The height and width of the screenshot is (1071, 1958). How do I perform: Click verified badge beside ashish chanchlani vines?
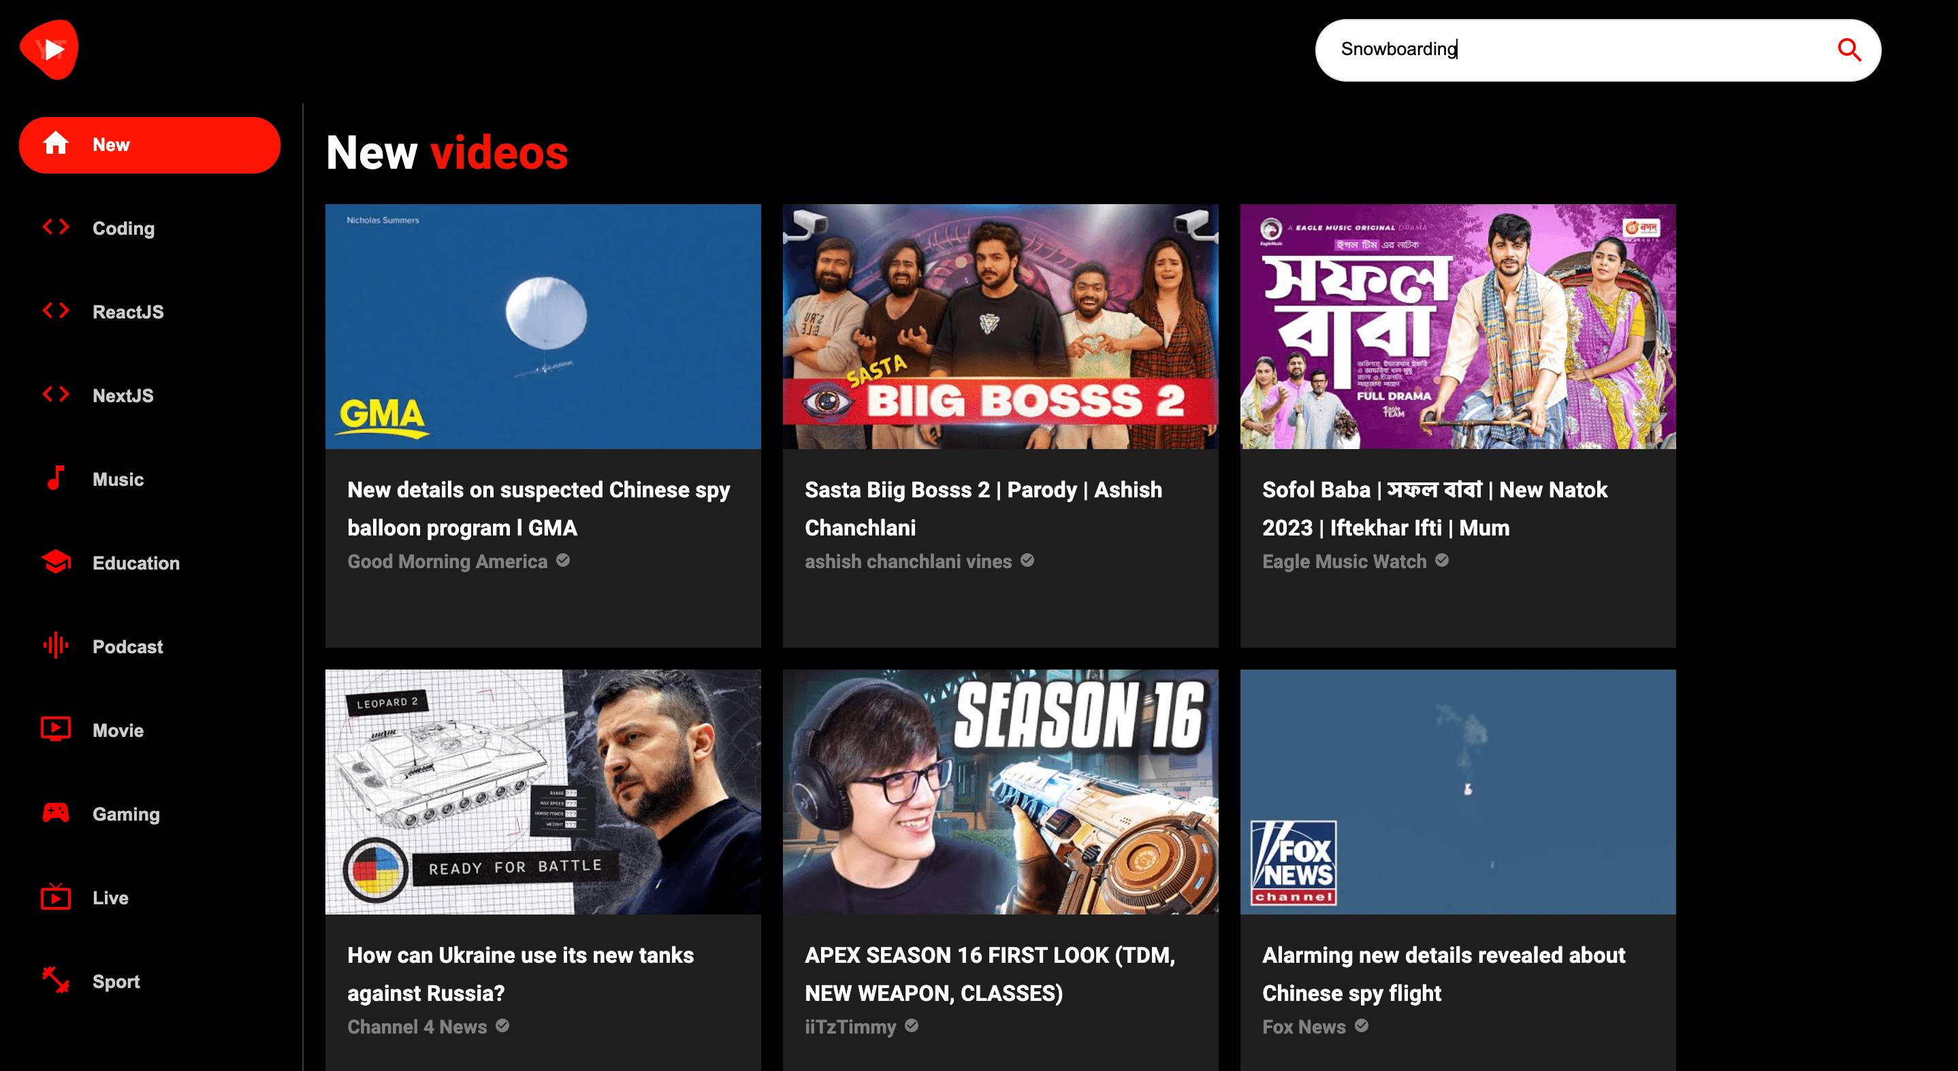pos(1027,560)
